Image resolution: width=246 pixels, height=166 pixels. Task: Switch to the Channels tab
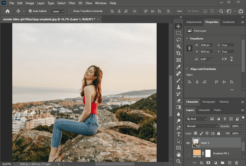pyautogui.click(x=204, y=110)
